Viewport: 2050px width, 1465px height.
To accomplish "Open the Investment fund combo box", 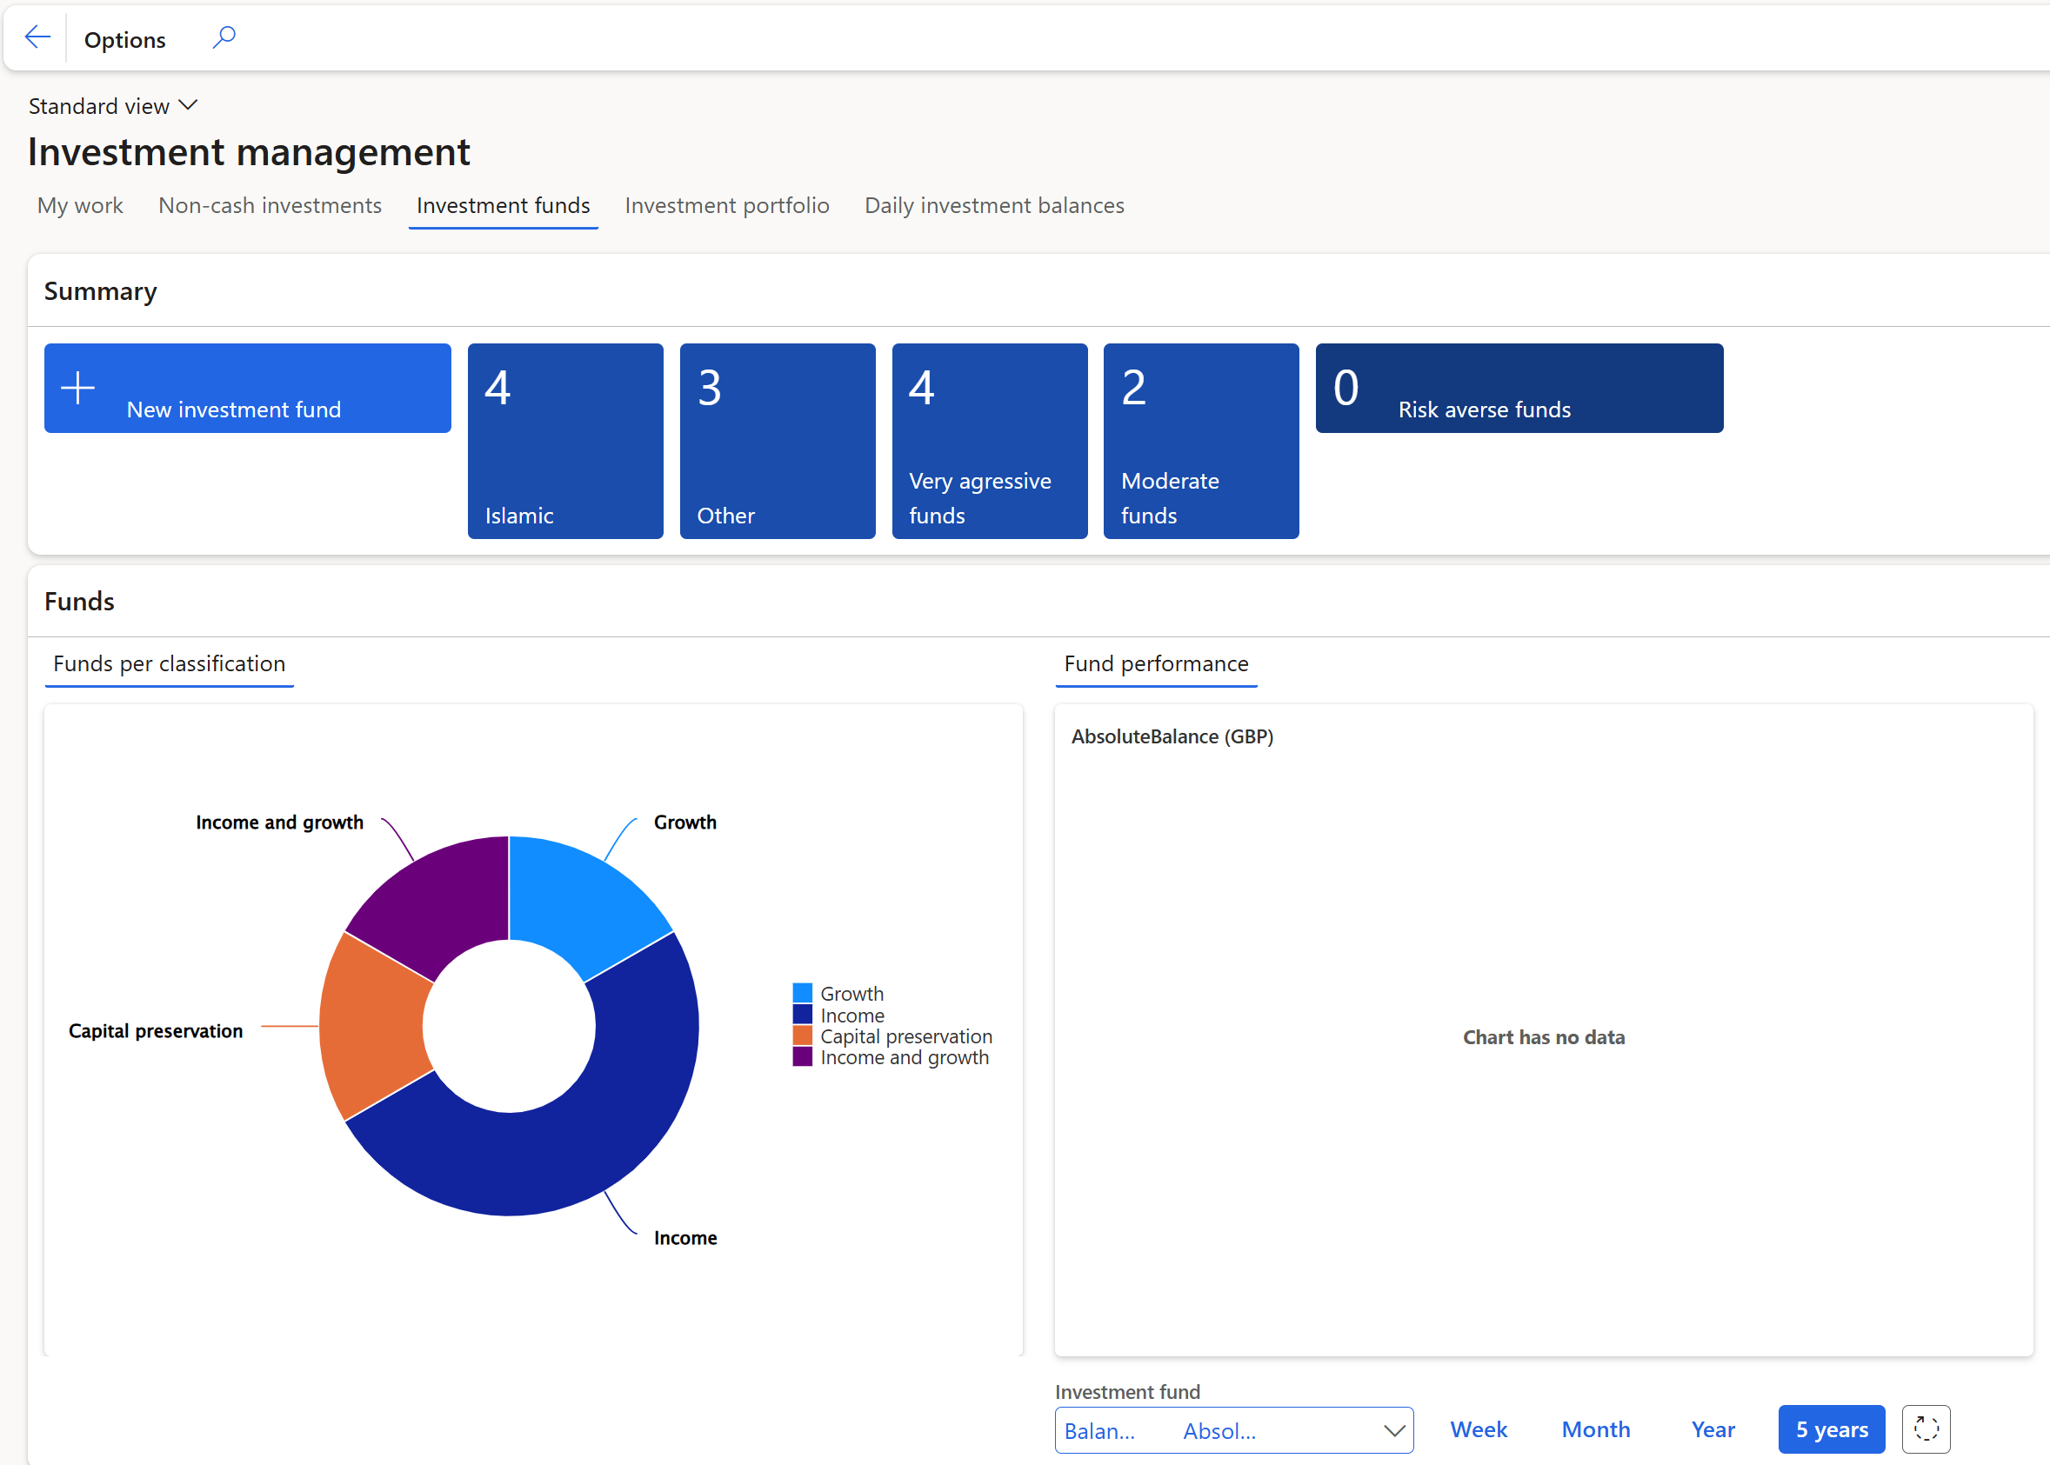I will [x=1233, y=1430].
